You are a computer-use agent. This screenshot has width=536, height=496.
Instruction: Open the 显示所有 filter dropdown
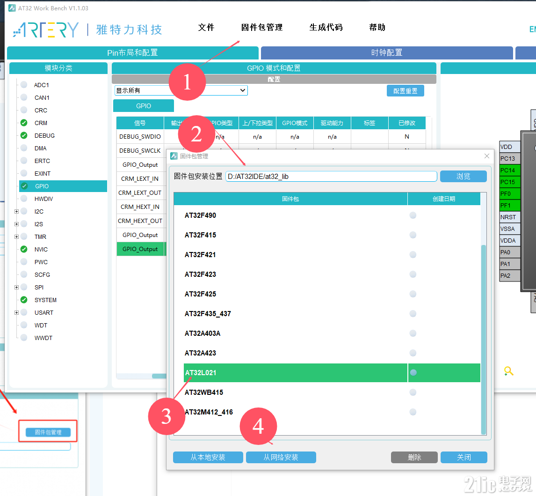[181, 90]
